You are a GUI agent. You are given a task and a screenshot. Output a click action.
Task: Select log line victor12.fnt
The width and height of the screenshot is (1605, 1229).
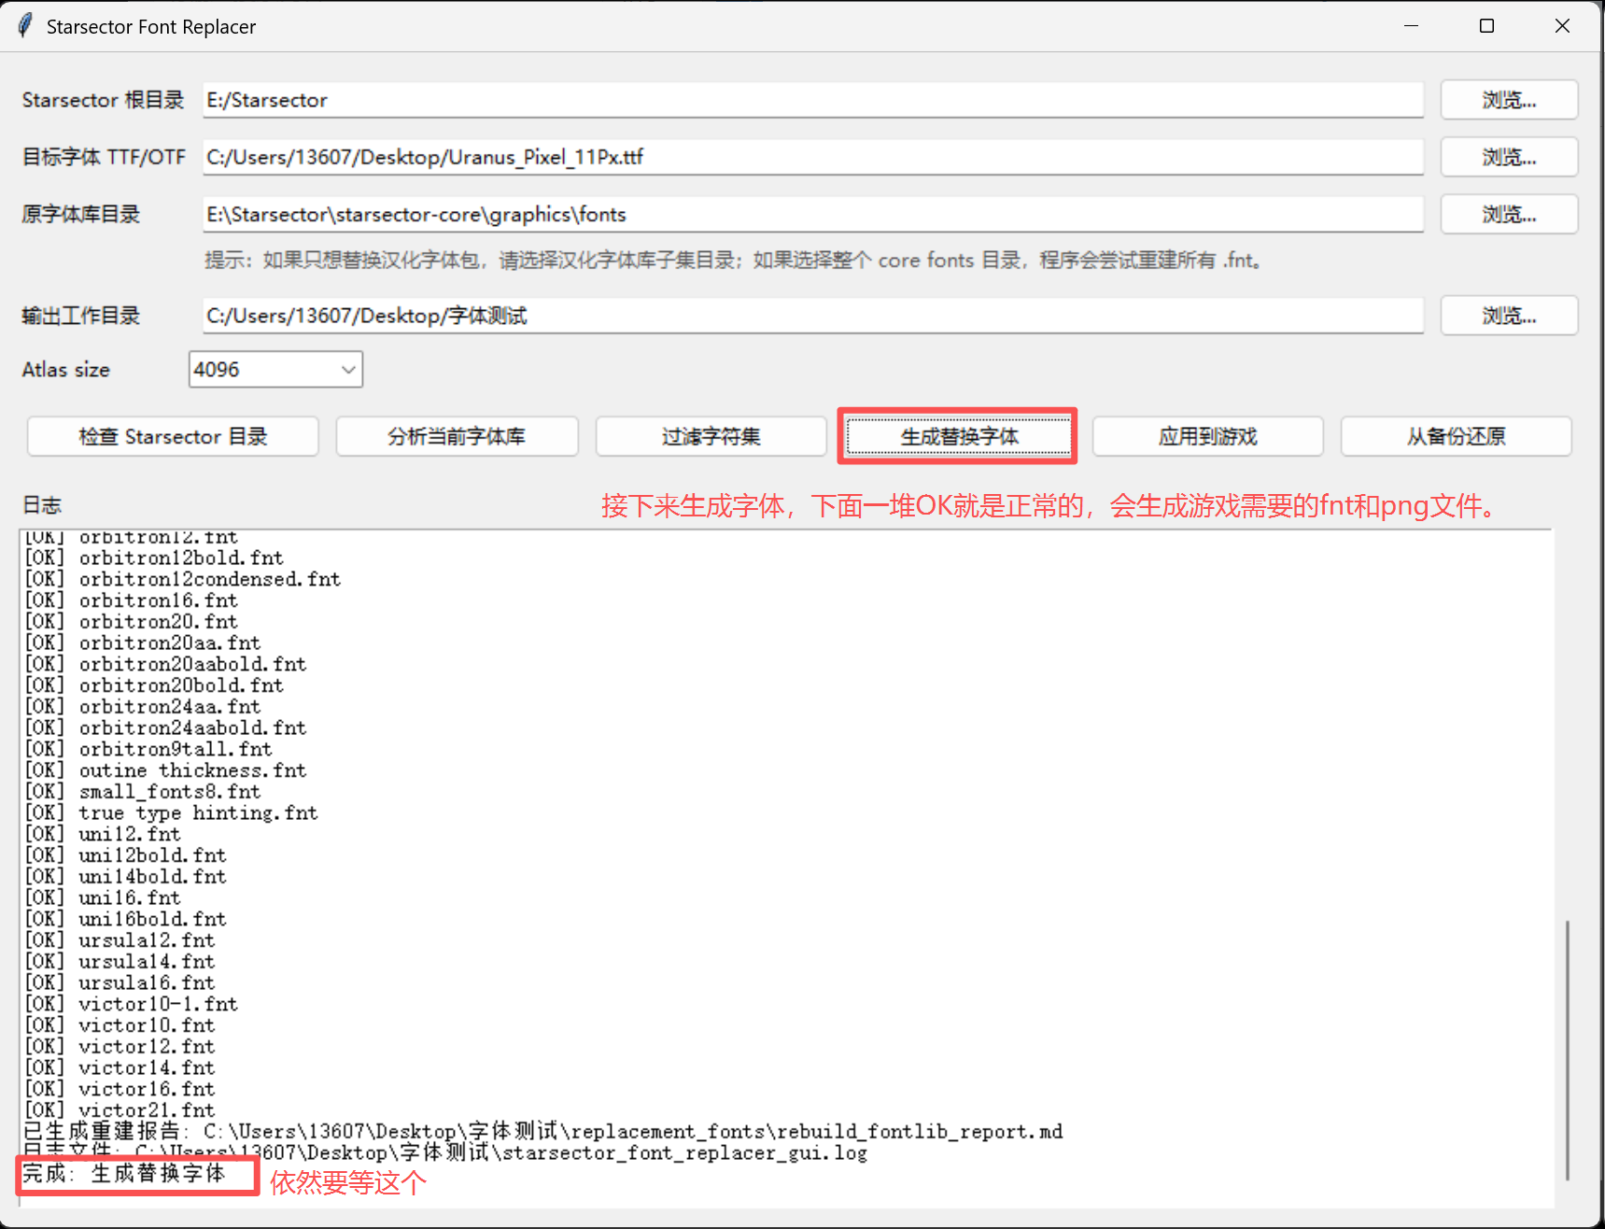pos(120,1046)
